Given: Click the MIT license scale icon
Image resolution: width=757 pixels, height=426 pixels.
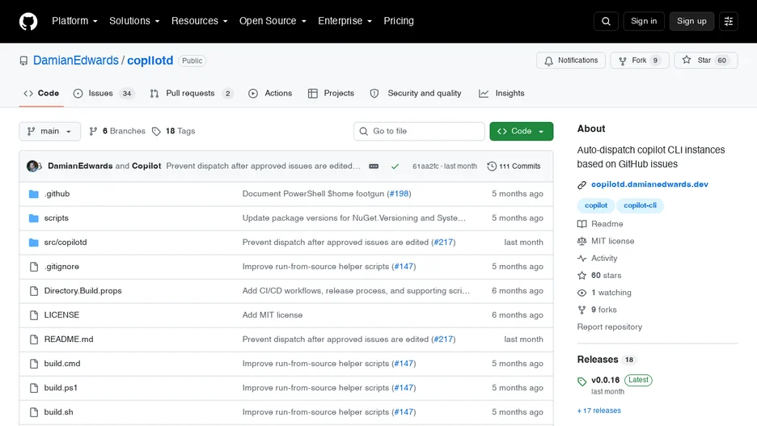Looking at the screenshot, I should [x=581, y=241].
